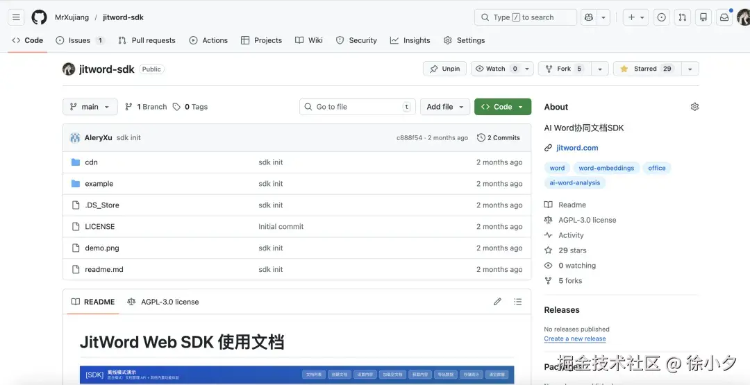750x385 pixels.
Task: Switch to the Issues tab
Action: coord(80,40)
